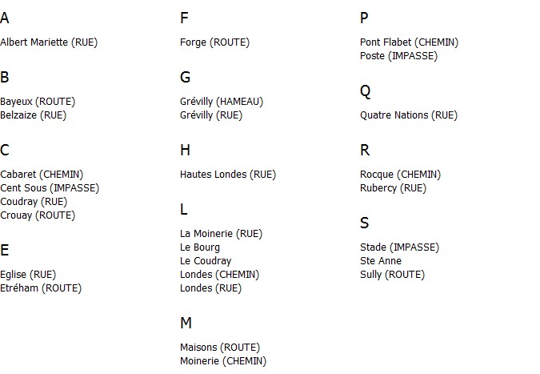Image resolution: width=540 pixels, height=374 pixels.
Task: Open Hautes Londes (RUE)
Action: 228,175
